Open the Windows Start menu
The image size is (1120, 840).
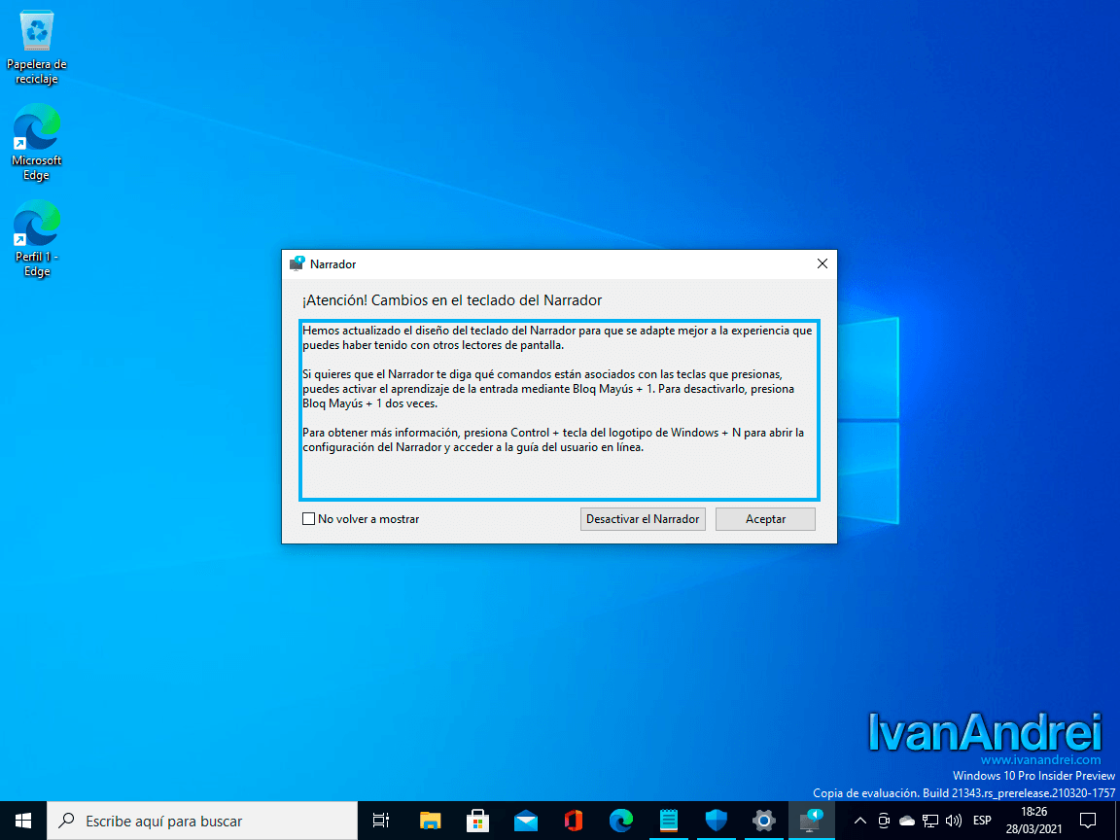click(23, 821)
